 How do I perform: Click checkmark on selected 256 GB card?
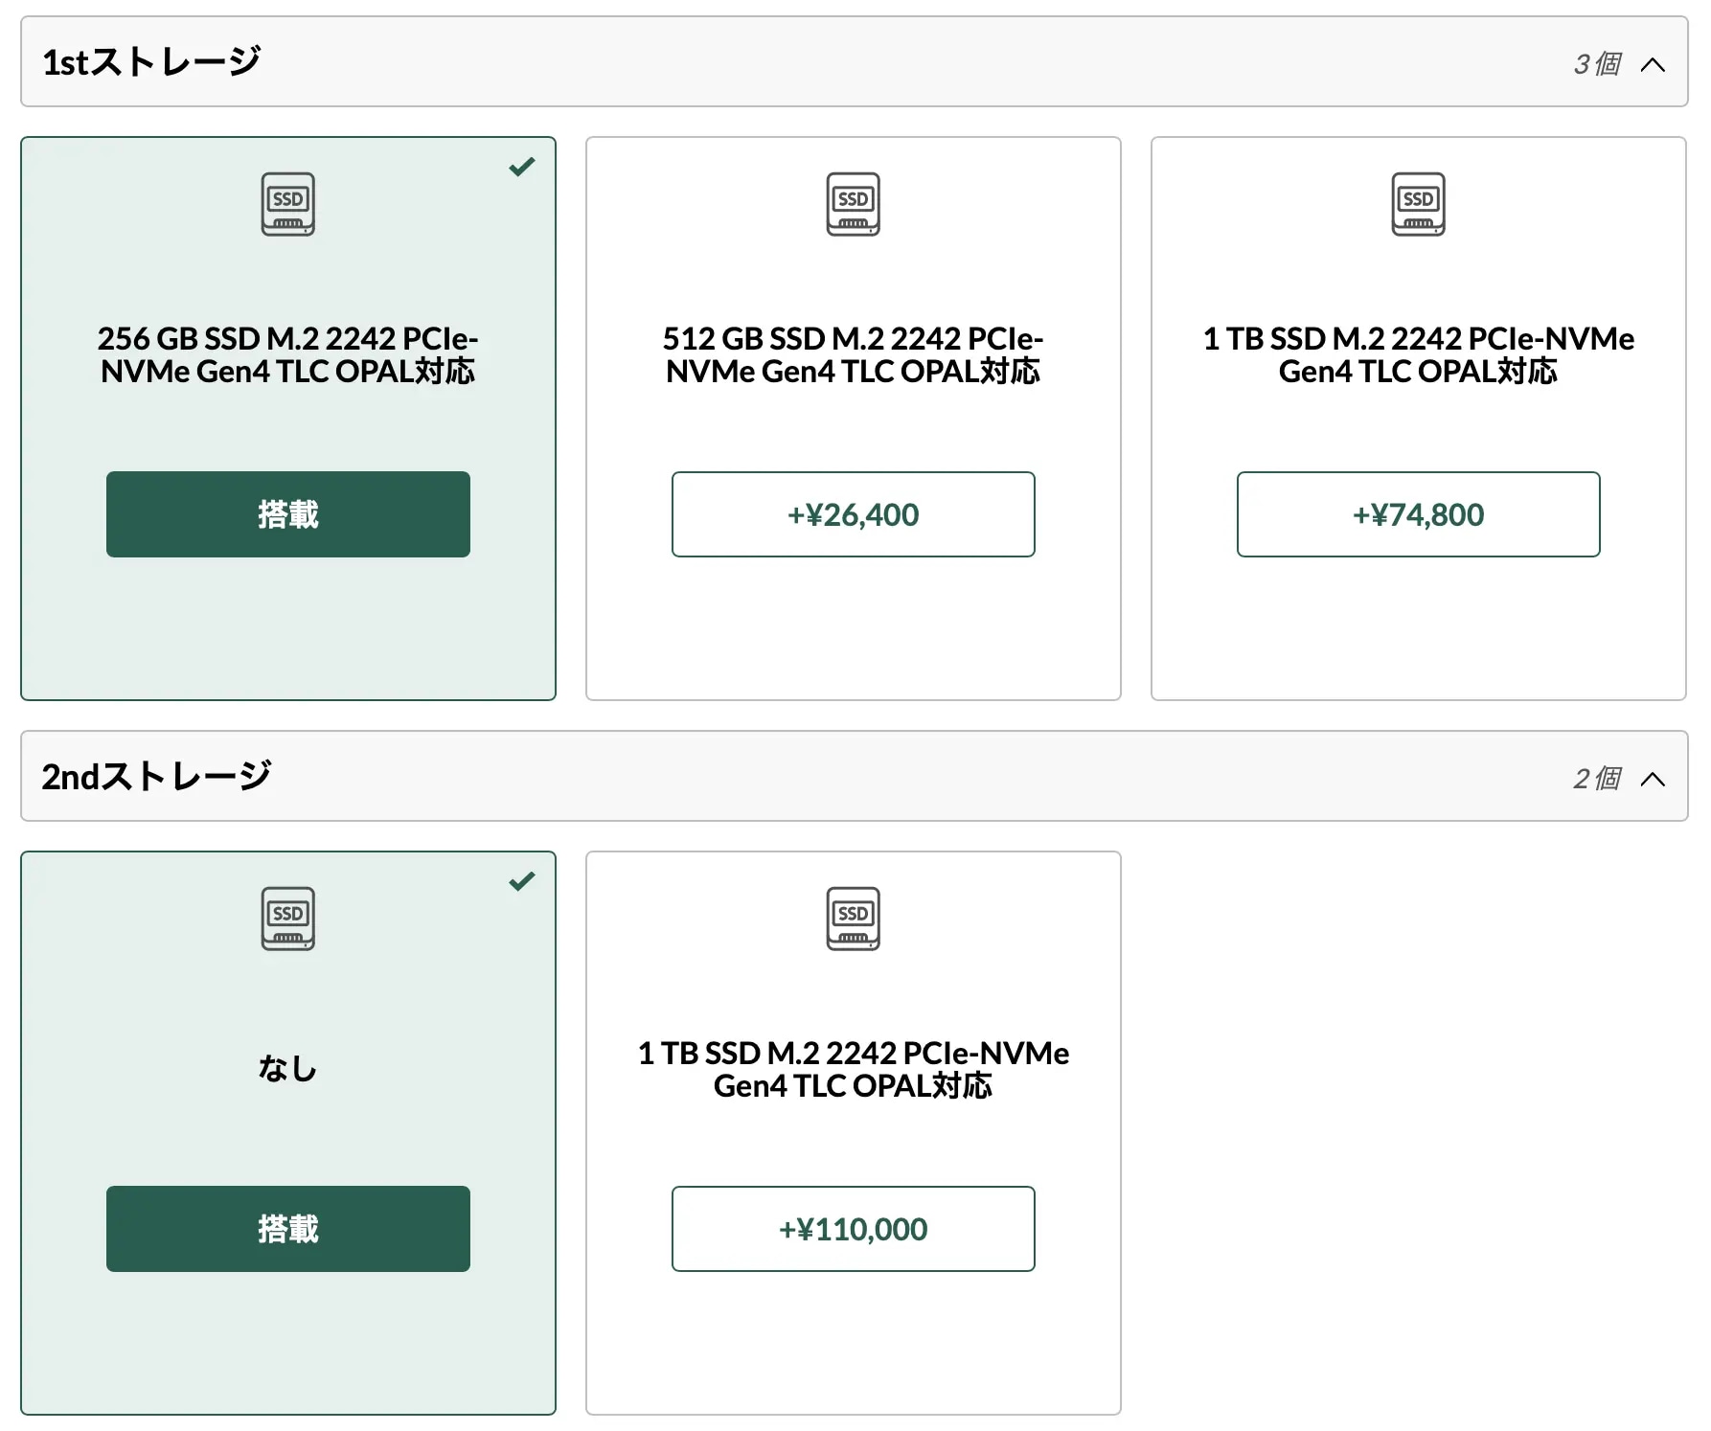pyautogui.click(x=522, y=168)
